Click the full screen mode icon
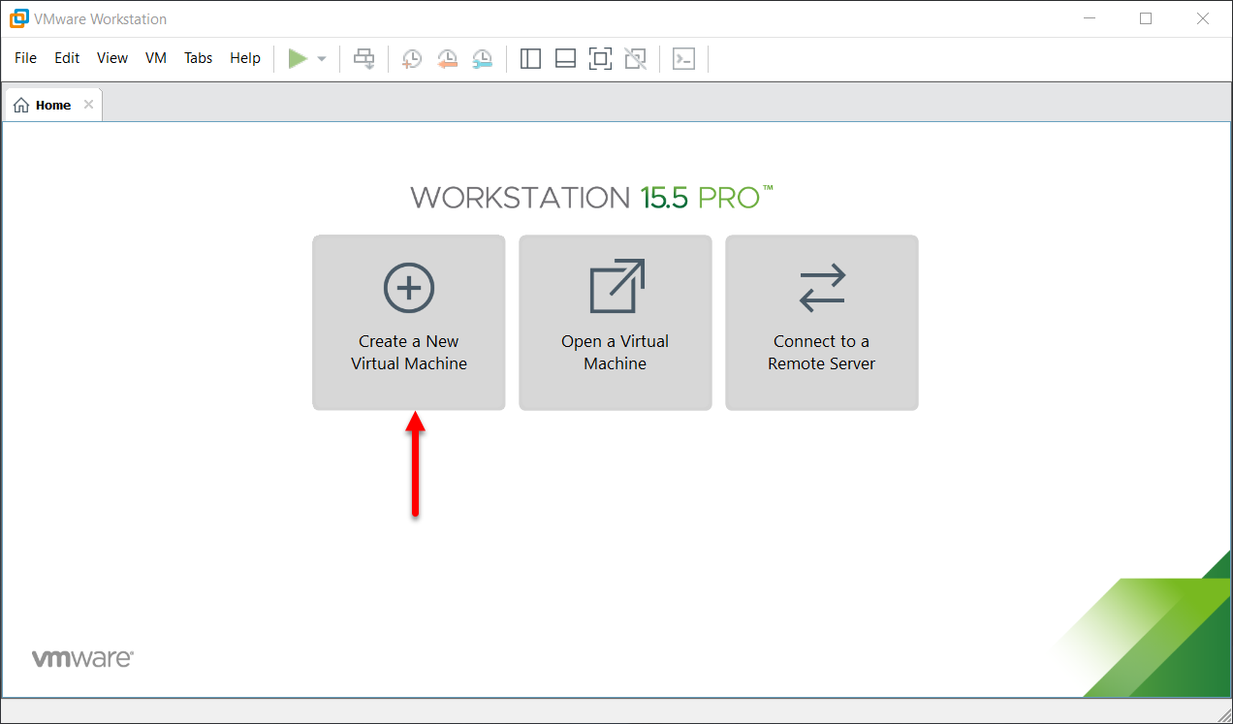This screenshot has height=724, width=1233. tap(600, 59)
